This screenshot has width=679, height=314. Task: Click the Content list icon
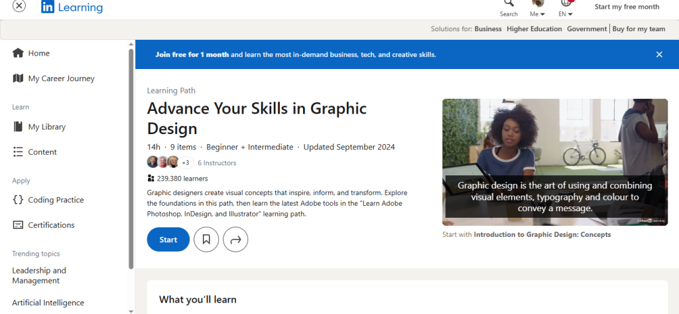point(18,152)
